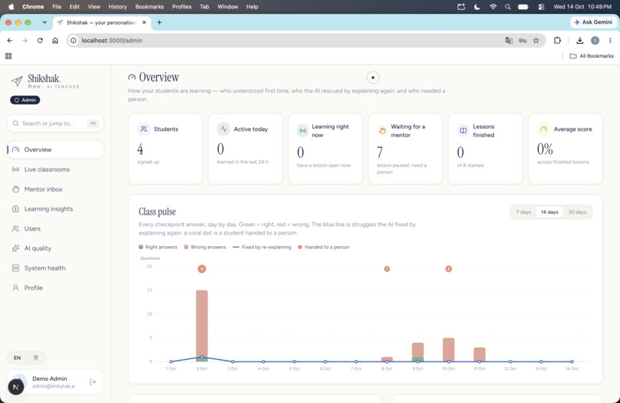Open the Overview sidebar item
This screenshot has height=403, width=620.
pyautogui.click(x=55, y=149)
